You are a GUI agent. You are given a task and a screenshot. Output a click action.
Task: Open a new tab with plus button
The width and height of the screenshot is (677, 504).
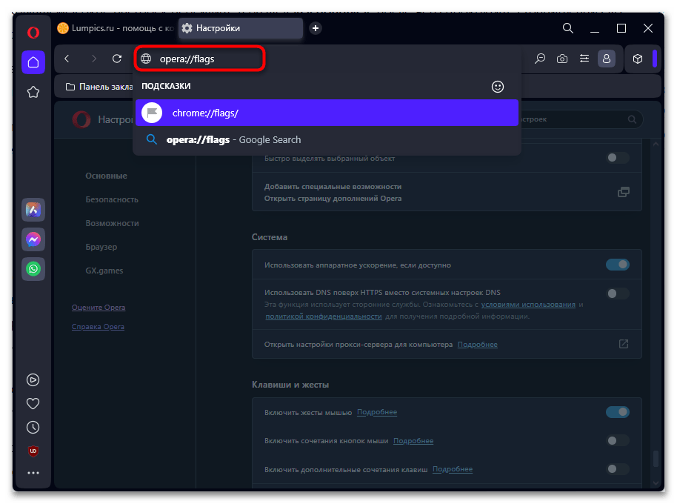pyautogui.click(x=316, y=28)
